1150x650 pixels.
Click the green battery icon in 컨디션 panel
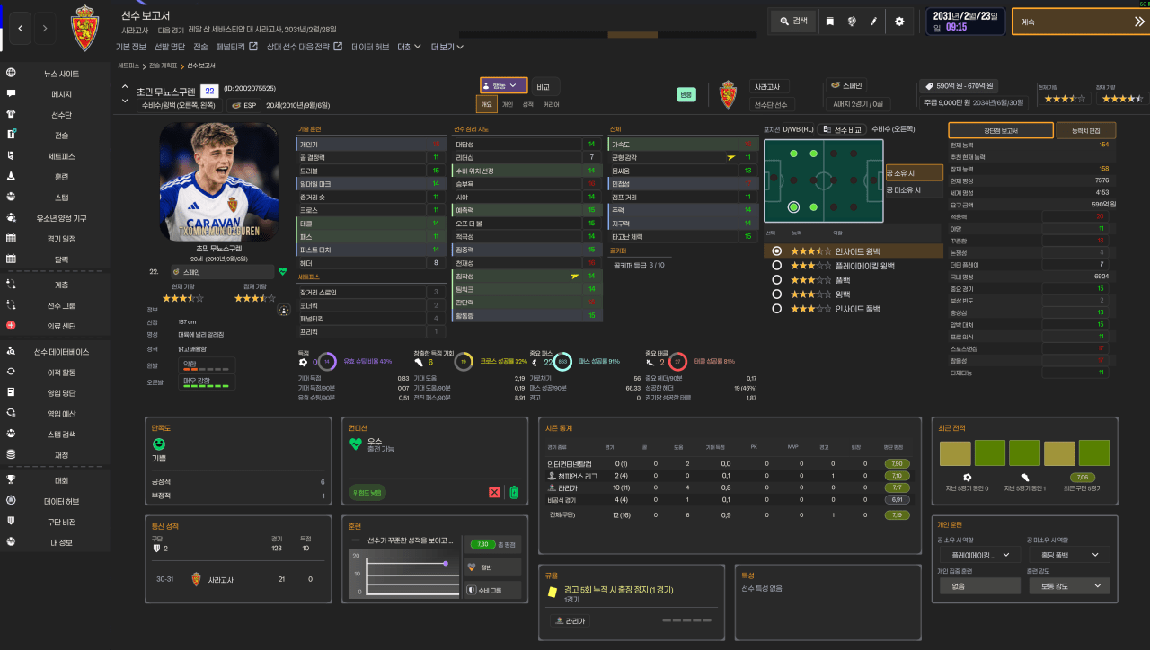point(514,492)
